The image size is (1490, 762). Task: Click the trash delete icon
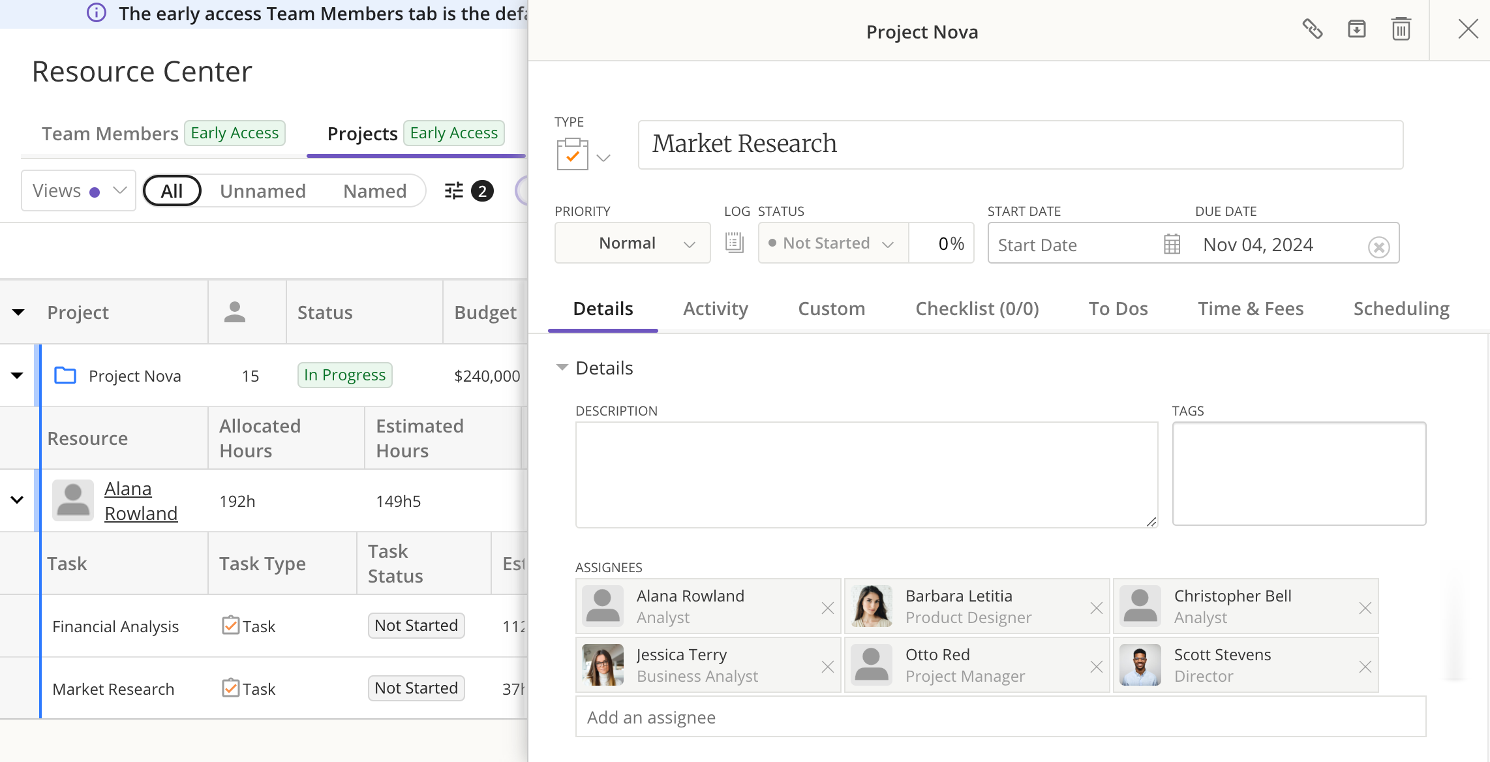1401,29
